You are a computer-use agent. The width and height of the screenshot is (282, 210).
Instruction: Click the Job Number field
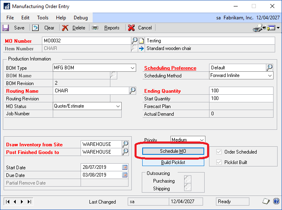[87, 114]
